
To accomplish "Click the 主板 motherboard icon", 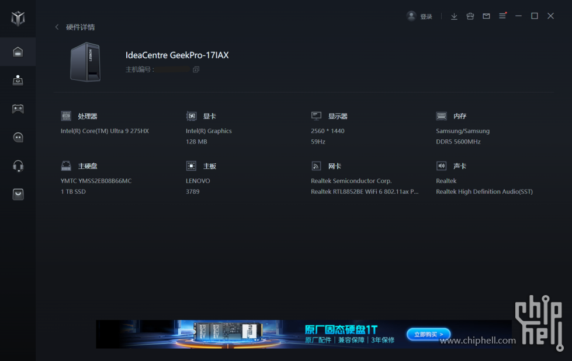I will tap(191, 166).
